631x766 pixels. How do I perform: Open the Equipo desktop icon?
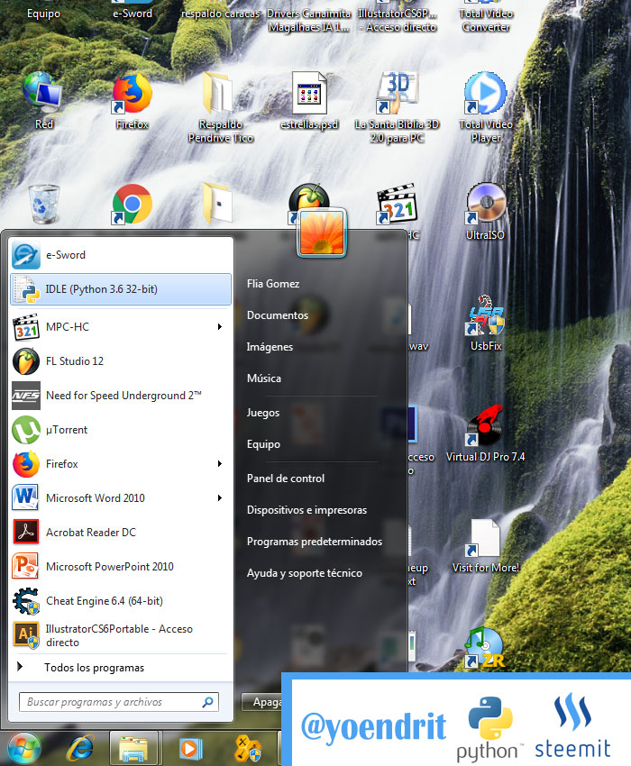tap(43, 14)
